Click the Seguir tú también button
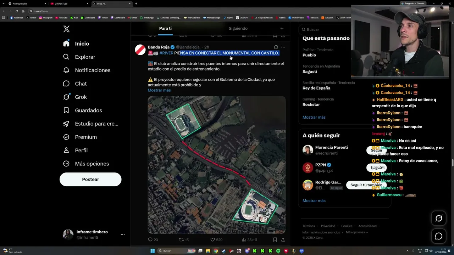This screenshot has height=255, width=454. [366, 185]
